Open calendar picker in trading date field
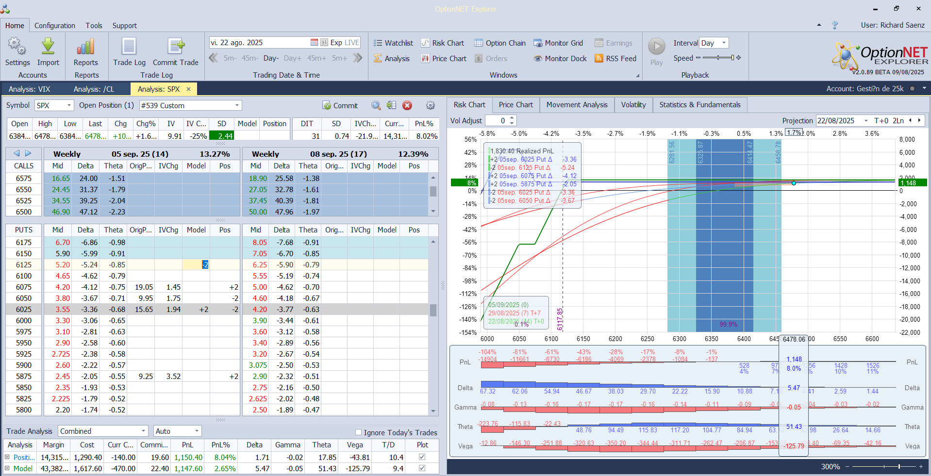This screenshot has height=476, width=931. point(314,43)
